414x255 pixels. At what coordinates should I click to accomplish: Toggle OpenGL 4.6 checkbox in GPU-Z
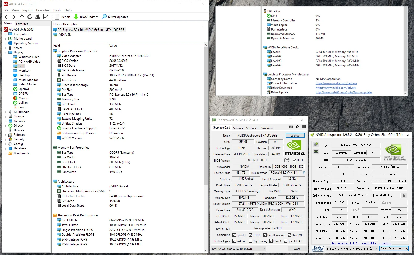point(285,241)
